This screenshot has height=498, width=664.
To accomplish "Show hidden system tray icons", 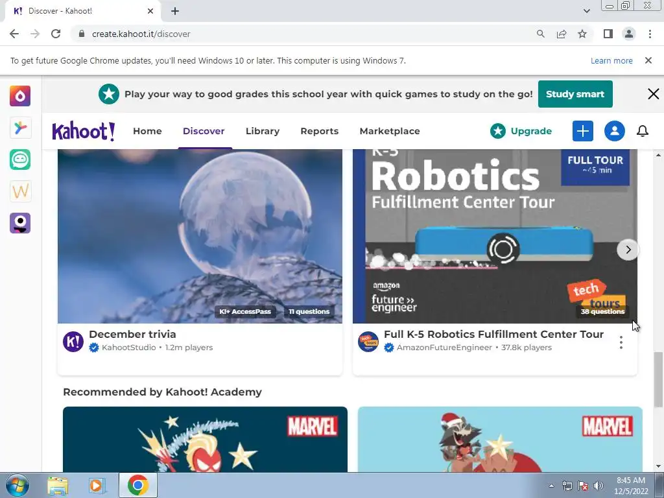I will (551, 486).
